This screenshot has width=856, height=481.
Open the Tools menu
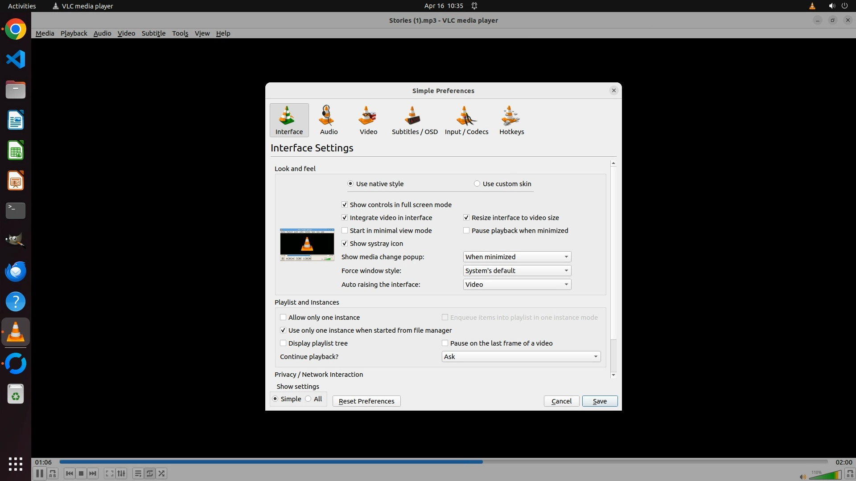180,33
